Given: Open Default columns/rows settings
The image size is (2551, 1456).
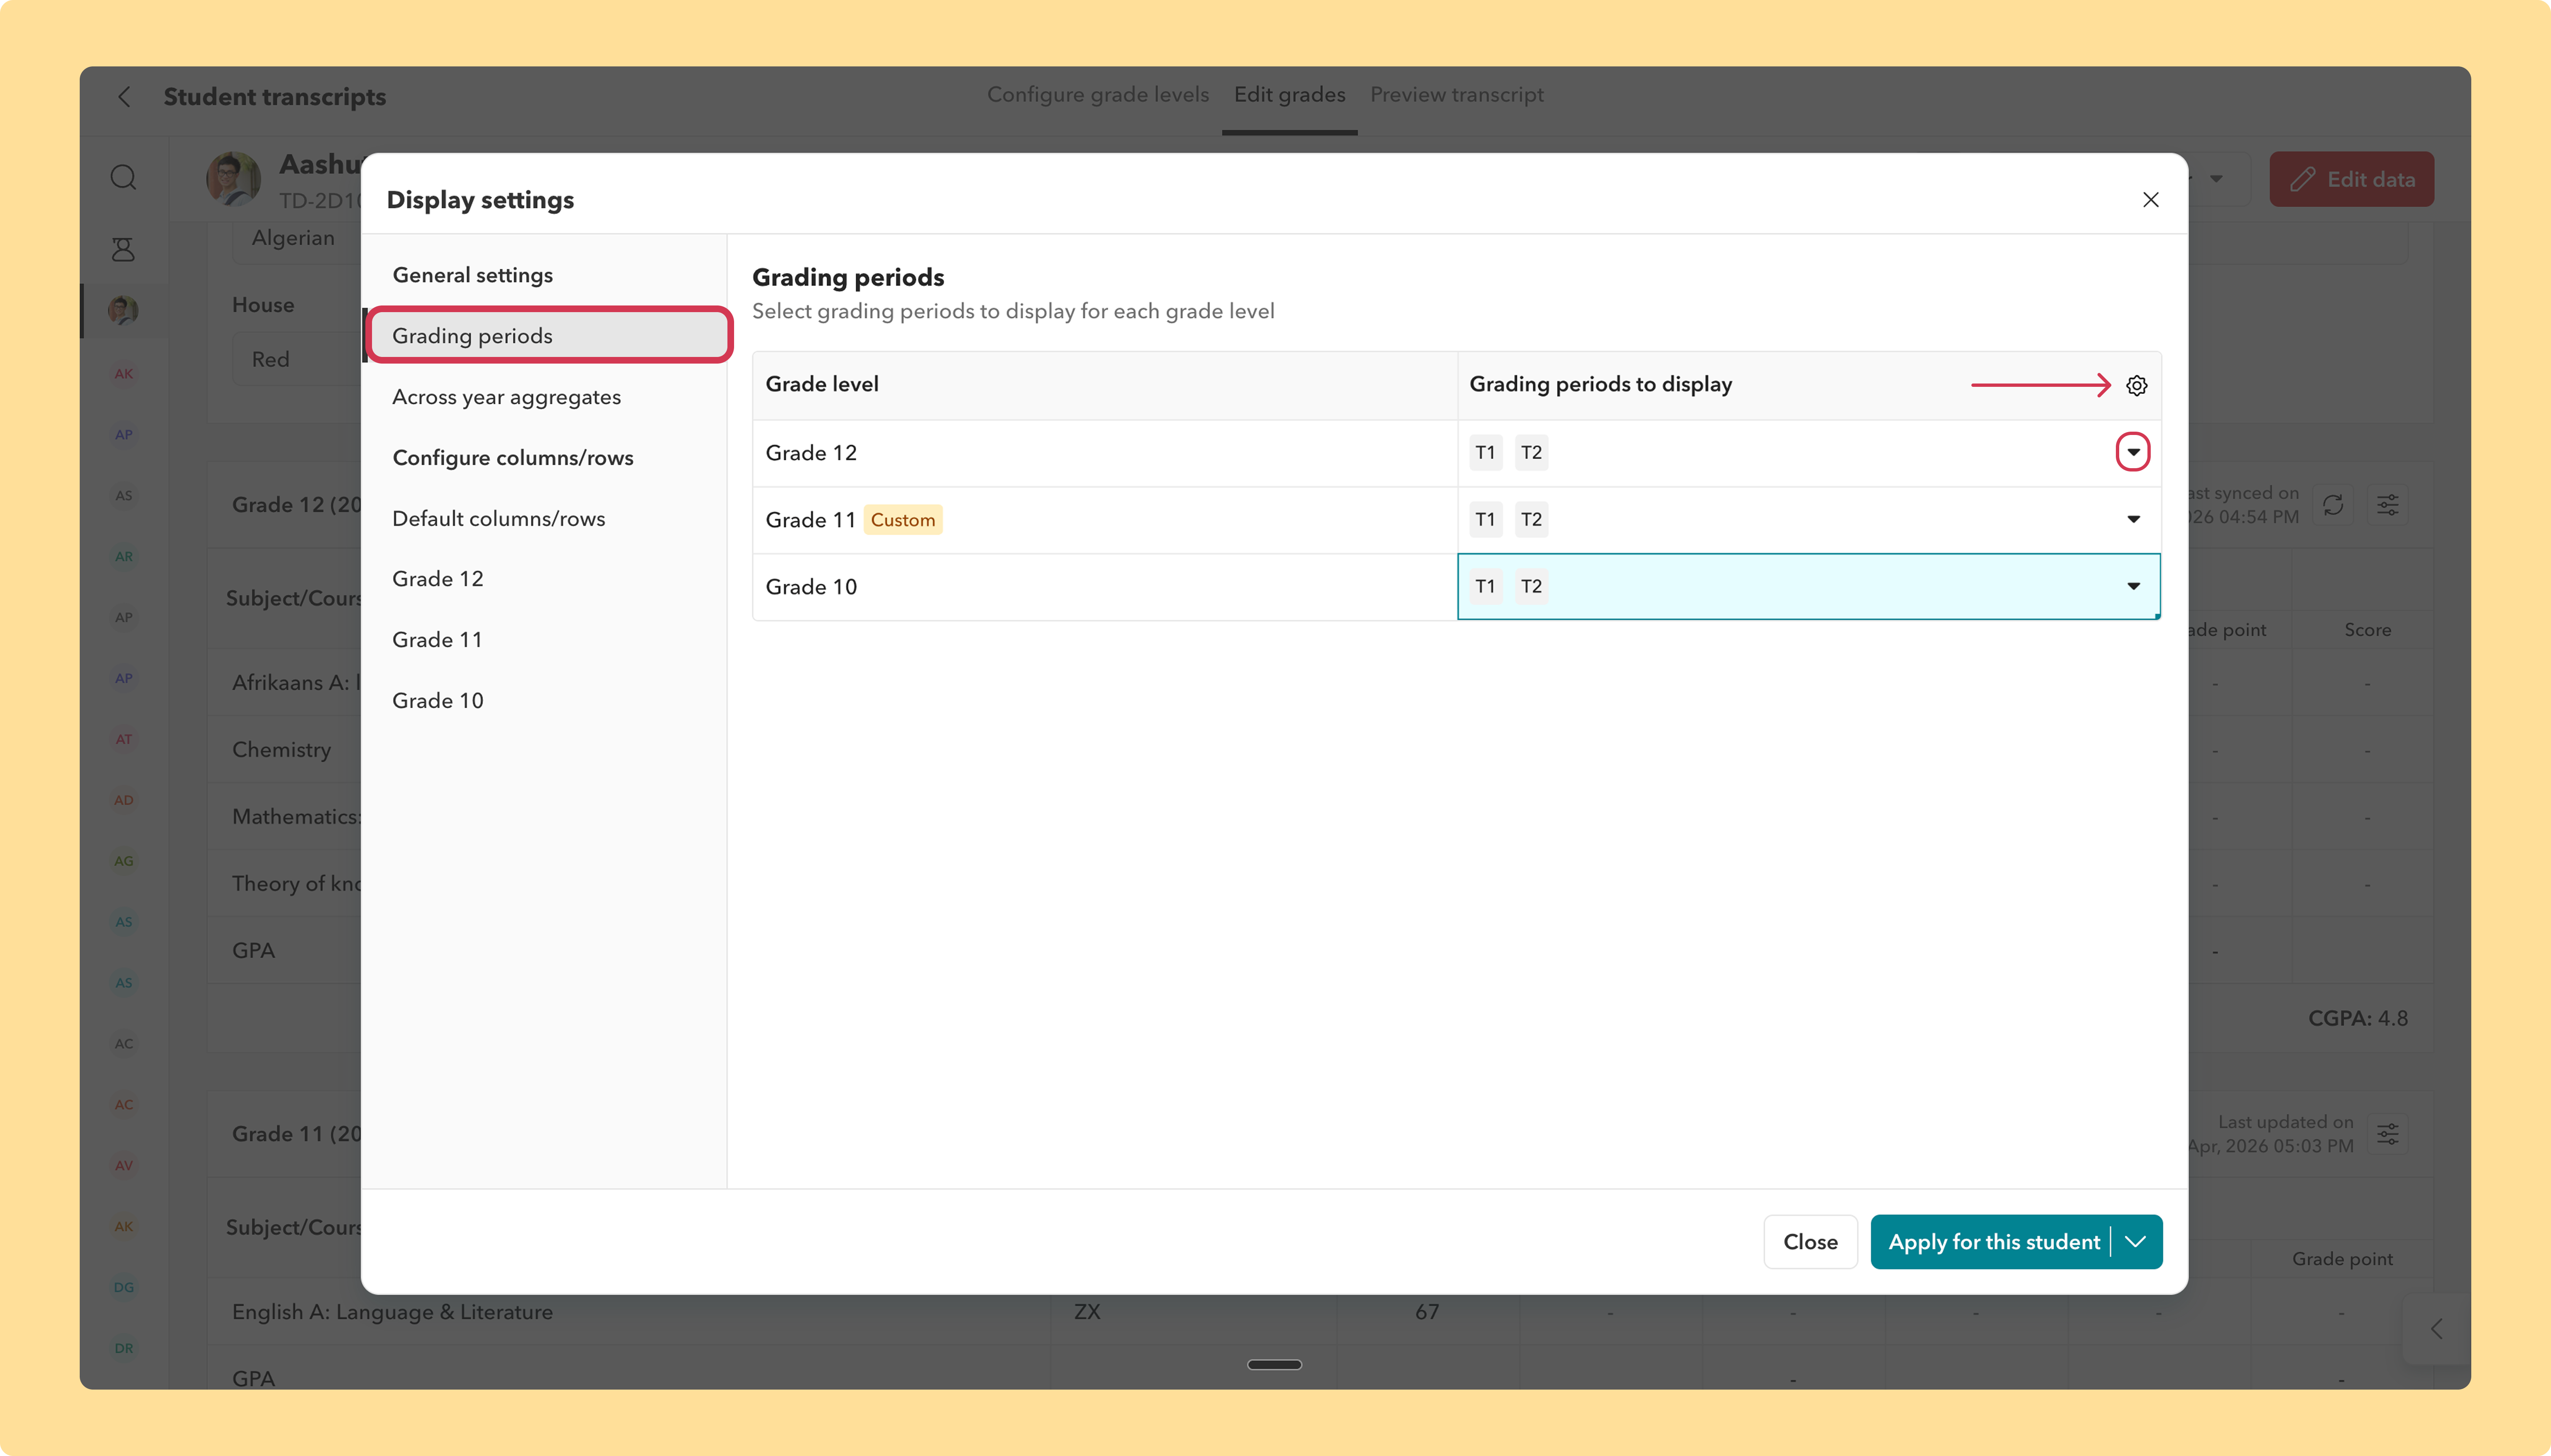Looking at the screenshot, I should [x=498, y=518].
